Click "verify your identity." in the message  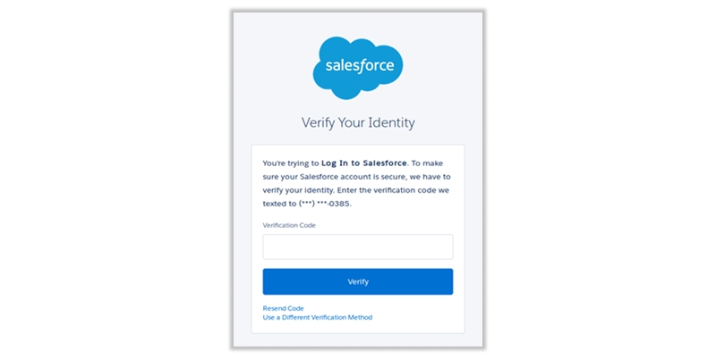tap(297, 190)
